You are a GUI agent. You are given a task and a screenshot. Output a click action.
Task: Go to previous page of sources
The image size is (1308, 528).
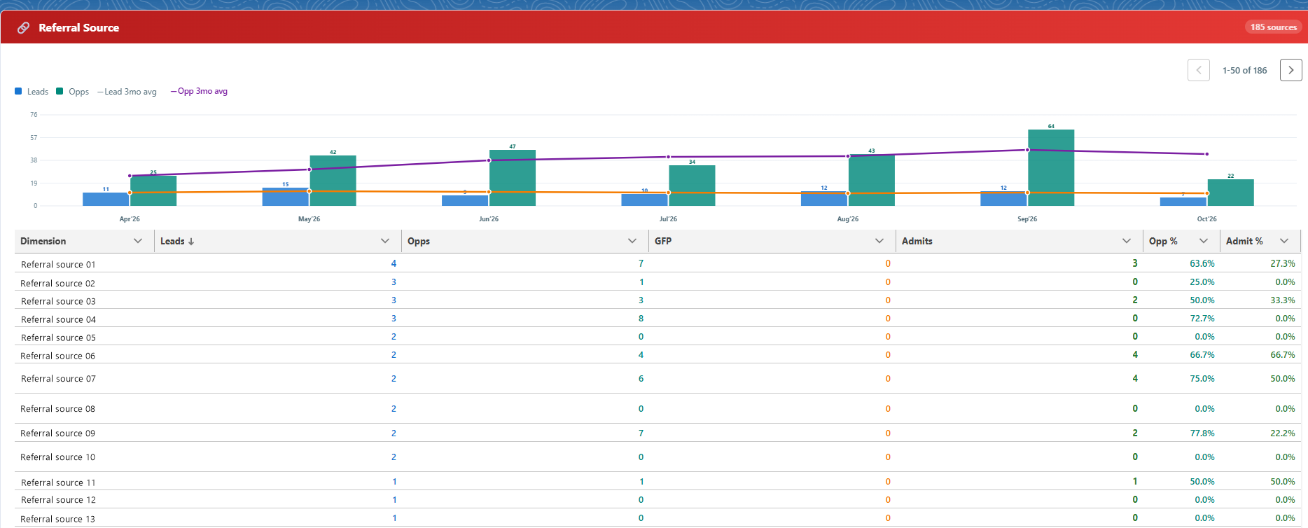(x=1198, y=70)
